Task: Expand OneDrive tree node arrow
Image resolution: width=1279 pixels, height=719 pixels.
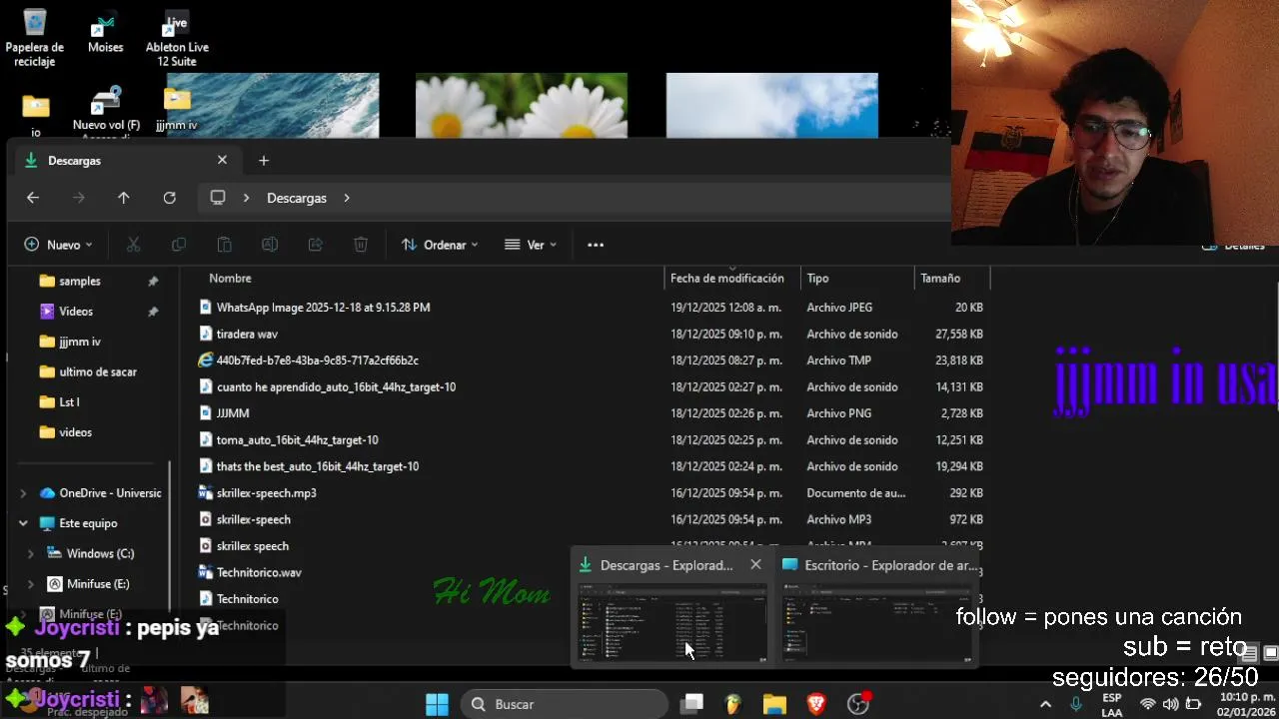Action: pyautogui.click(x=23, y=493)
